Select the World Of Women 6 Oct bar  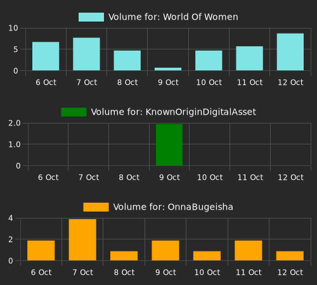pyautogui.click(x=46, y=56)
